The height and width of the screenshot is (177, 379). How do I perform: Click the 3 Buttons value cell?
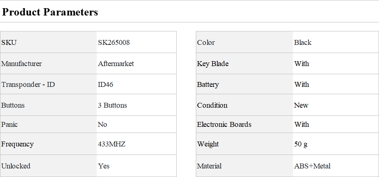[x=113, y=105]
